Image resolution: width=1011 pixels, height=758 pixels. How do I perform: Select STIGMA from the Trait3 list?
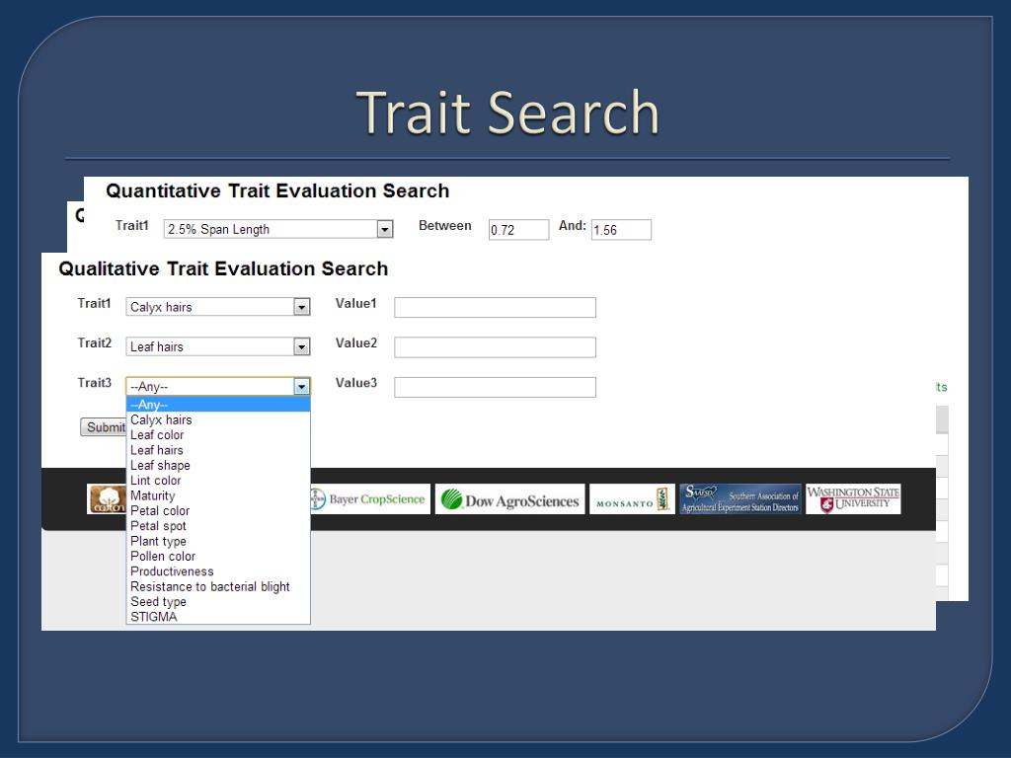point(218,617)
